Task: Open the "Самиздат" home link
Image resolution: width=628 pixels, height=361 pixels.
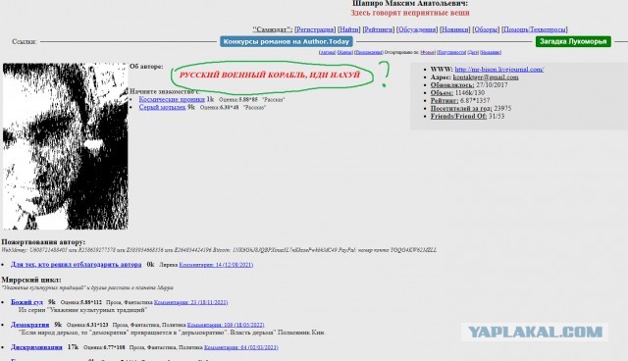Action: click(x=272, y=29)
